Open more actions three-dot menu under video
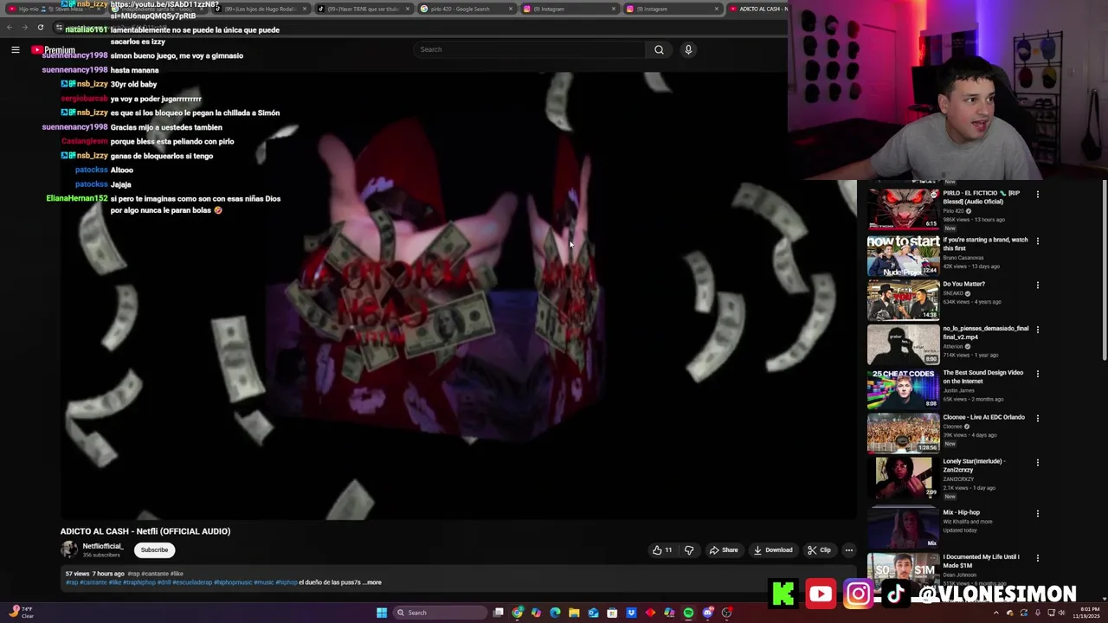 pos(848,550)
